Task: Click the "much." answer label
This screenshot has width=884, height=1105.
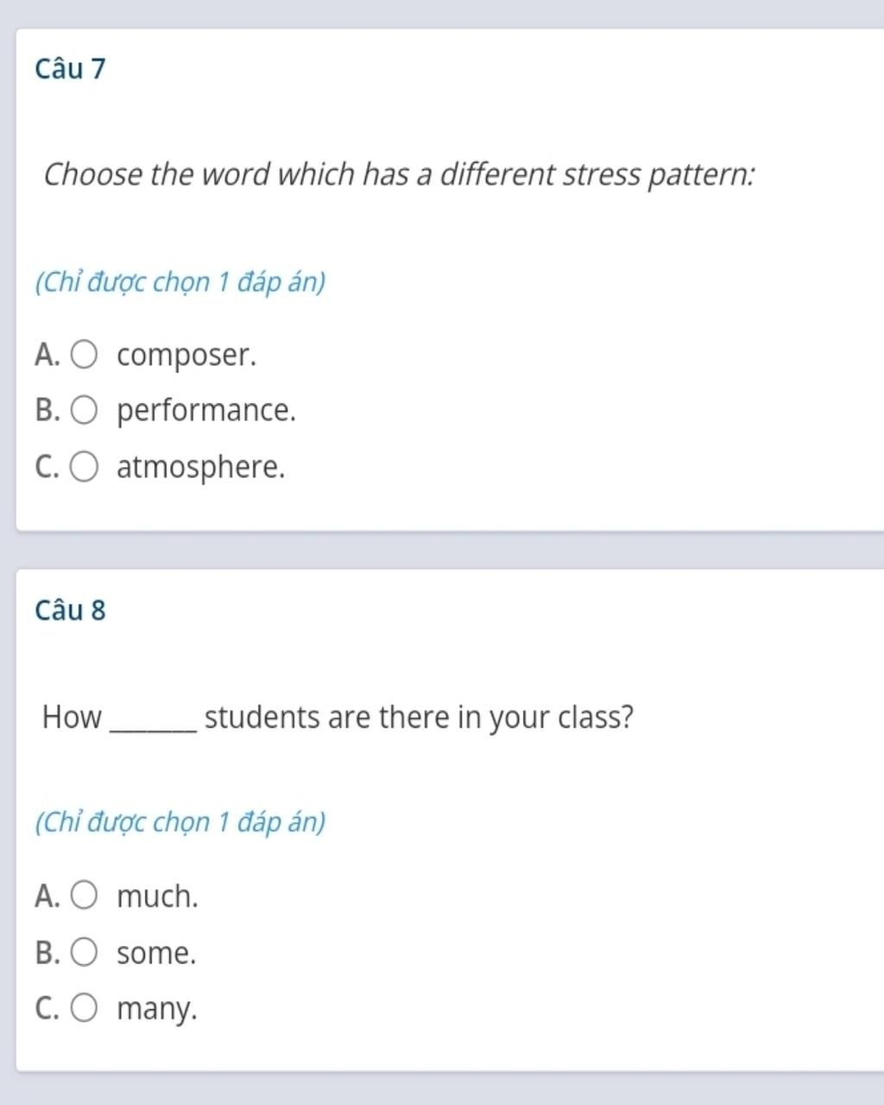Action: pos(157,896)
